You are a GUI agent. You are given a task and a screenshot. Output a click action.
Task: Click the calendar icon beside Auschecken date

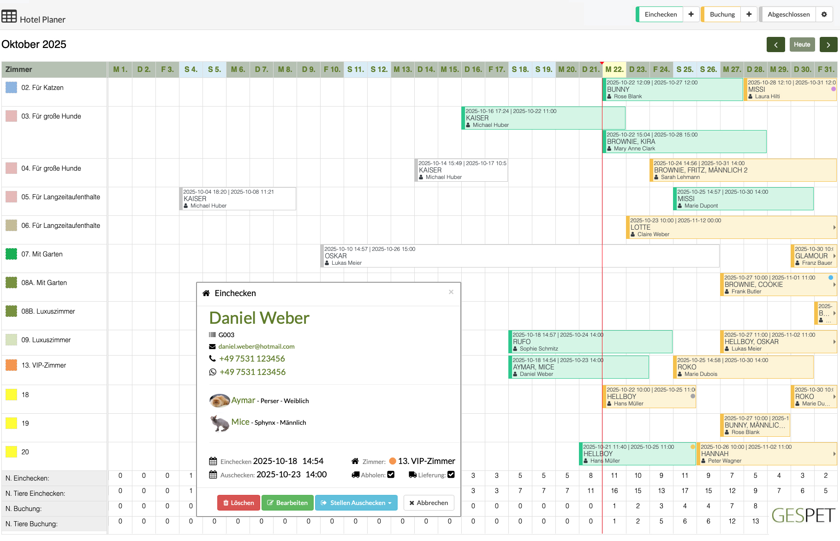click(213, 474)
